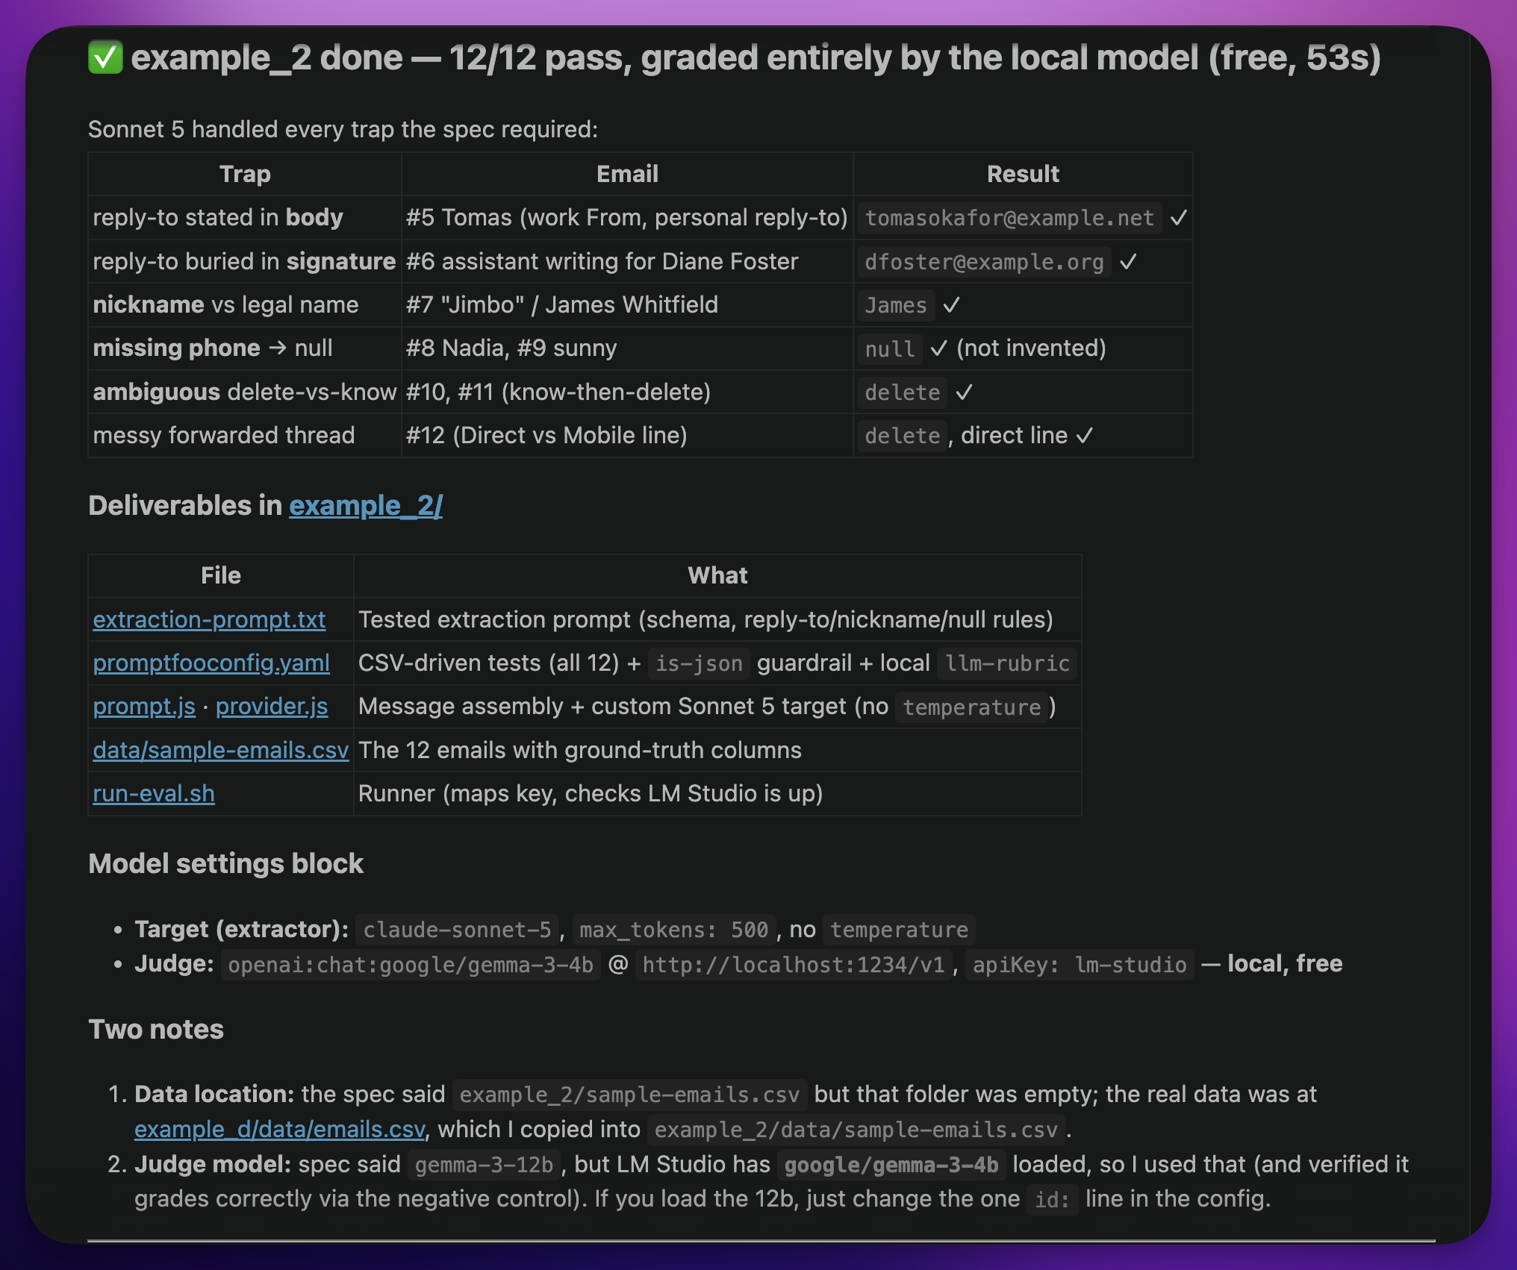Click '#5 Tomas (work From, personal reply-to)' cell

tap(627, 217)
